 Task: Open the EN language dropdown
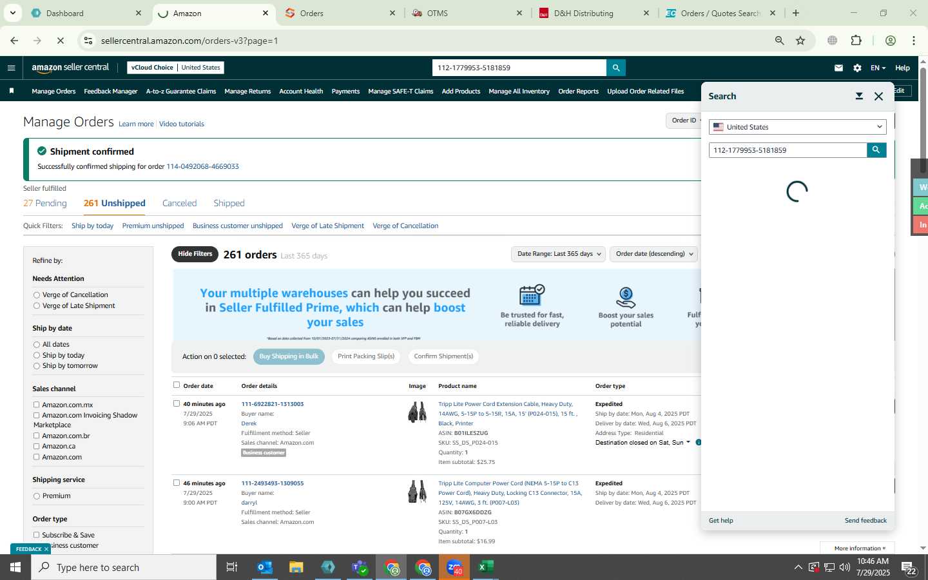(x=878, y=68)
